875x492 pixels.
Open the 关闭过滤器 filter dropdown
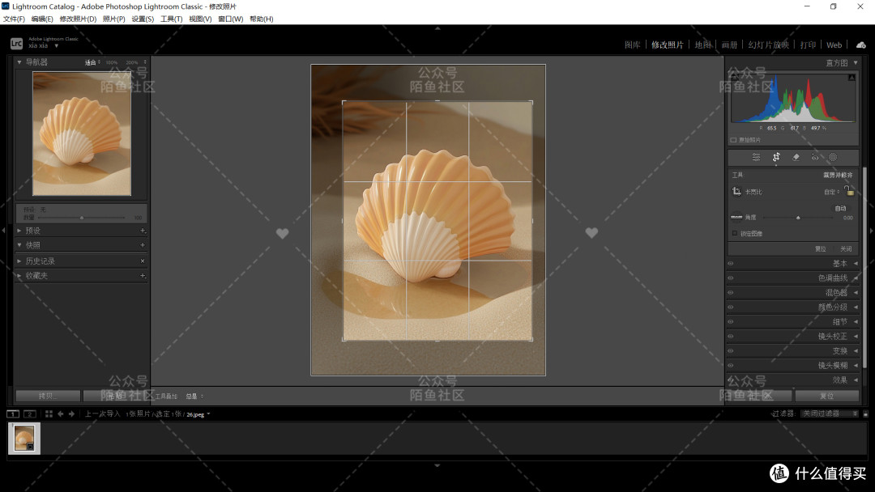pyautogui.click(x=830, y=414)
